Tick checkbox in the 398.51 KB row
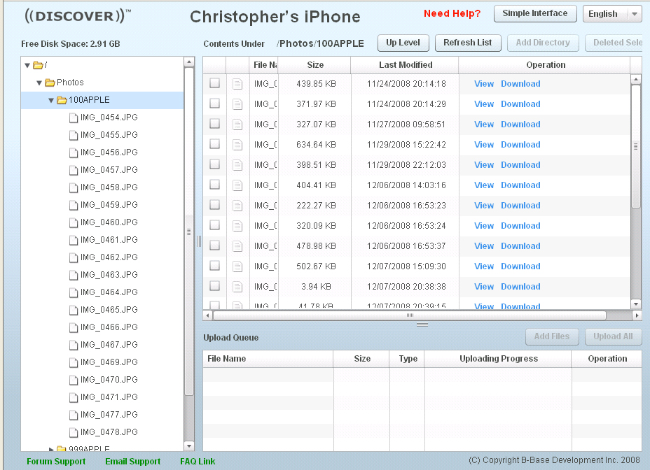Image resolution: width=650 pixels, height=470 pixels. pyautogui.click(x=214, y=164)
